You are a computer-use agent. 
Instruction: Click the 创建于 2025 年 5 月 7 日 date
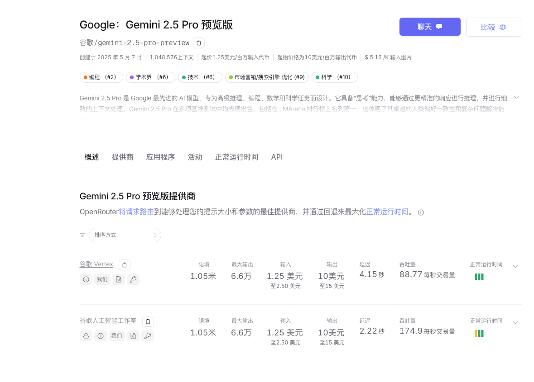click(111, 57)
